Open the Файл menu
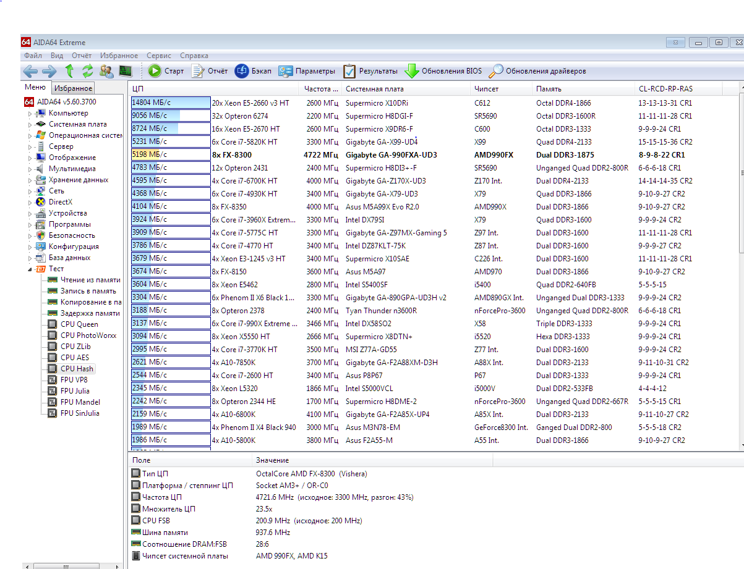Viewport: 744px width, 569px height. pyautogui.click(x=33, y=56)
